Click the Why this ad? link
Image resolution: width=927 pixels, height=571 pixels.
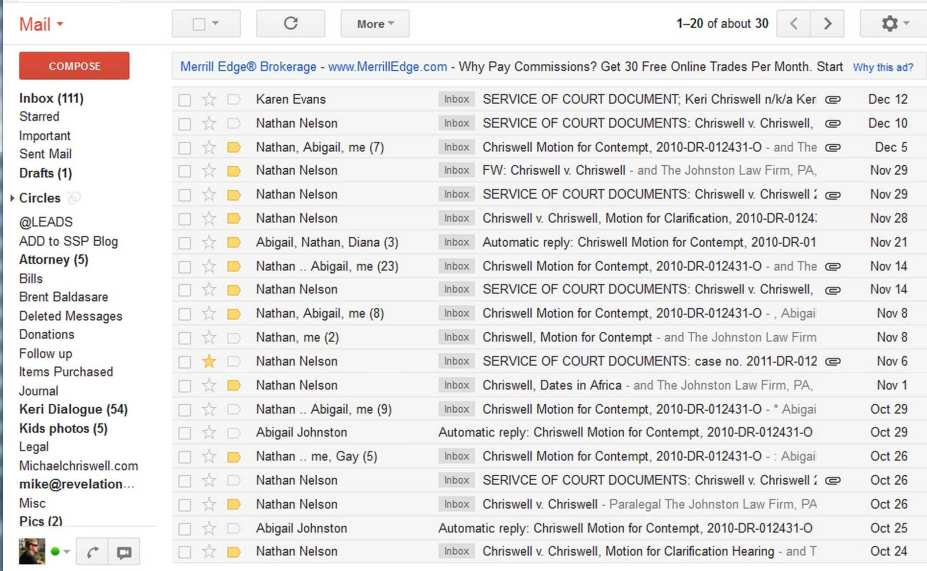883,67
